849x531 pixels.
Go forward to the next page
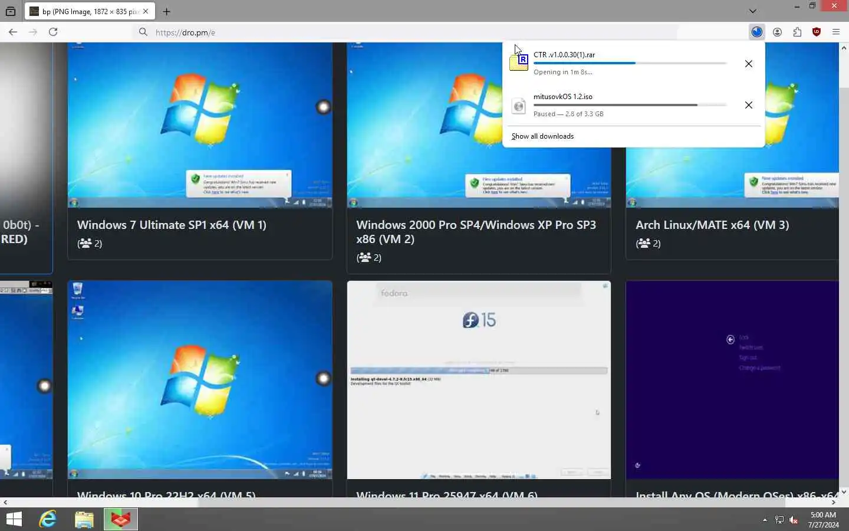(x=33, y=32)
